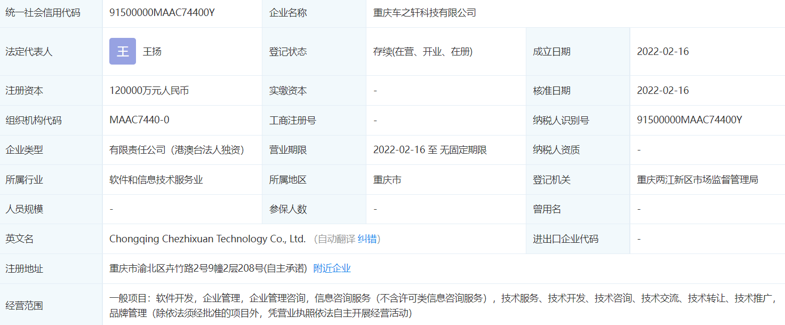Click the 进出口企业代码 label

(x=566, y=239)
